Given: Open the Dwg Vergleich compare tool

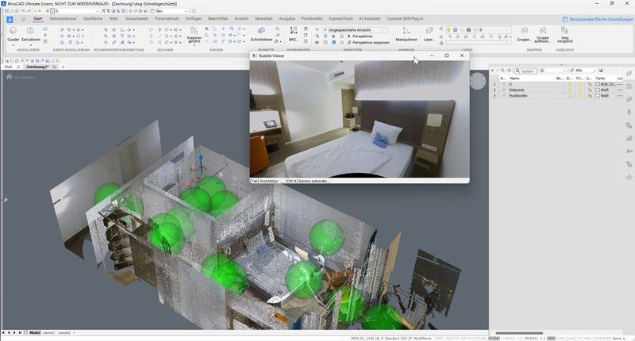Looking at the screenshot, I should 564,35.
